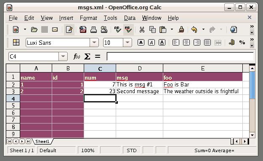
Task: Toggle Edit File mode
Action: [x=69, y=30]
